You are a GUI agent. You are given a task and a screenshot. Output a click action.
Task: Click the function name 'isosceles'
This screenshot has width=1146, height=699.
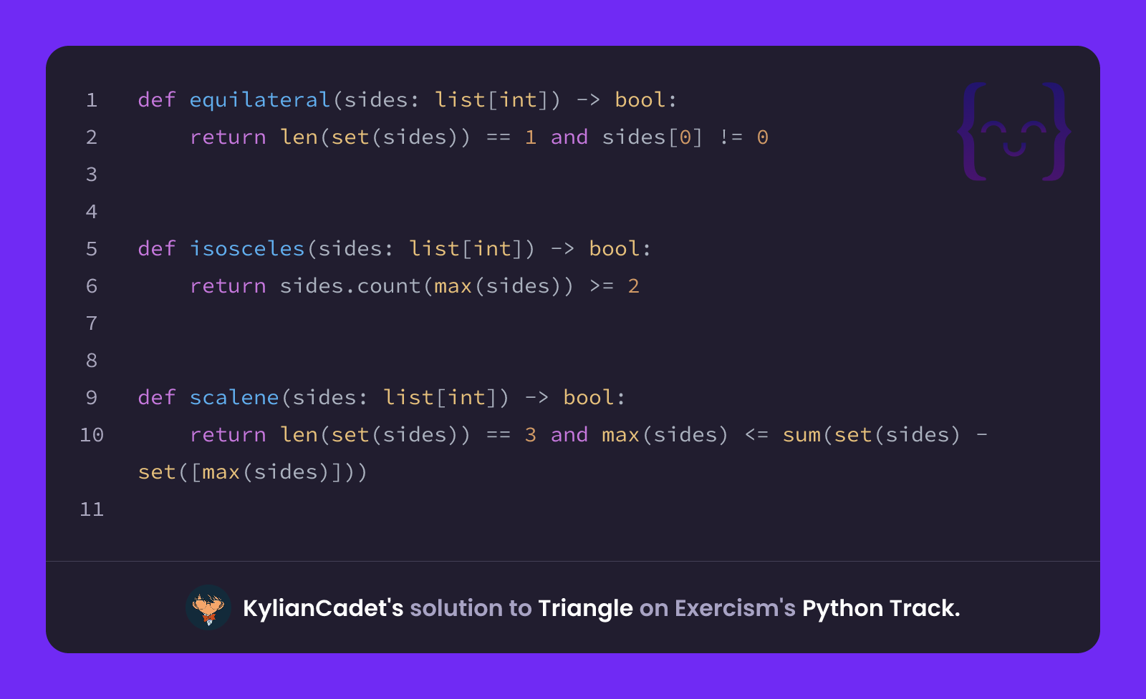(x=247, y=249)
